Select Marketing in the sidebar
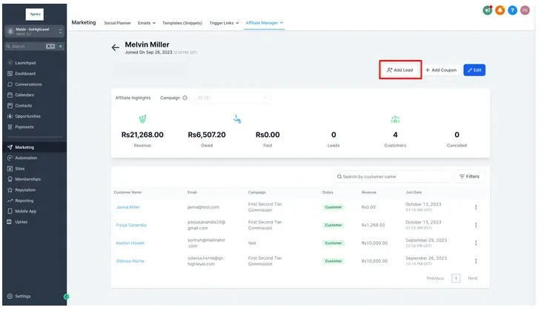 (34, 147)
